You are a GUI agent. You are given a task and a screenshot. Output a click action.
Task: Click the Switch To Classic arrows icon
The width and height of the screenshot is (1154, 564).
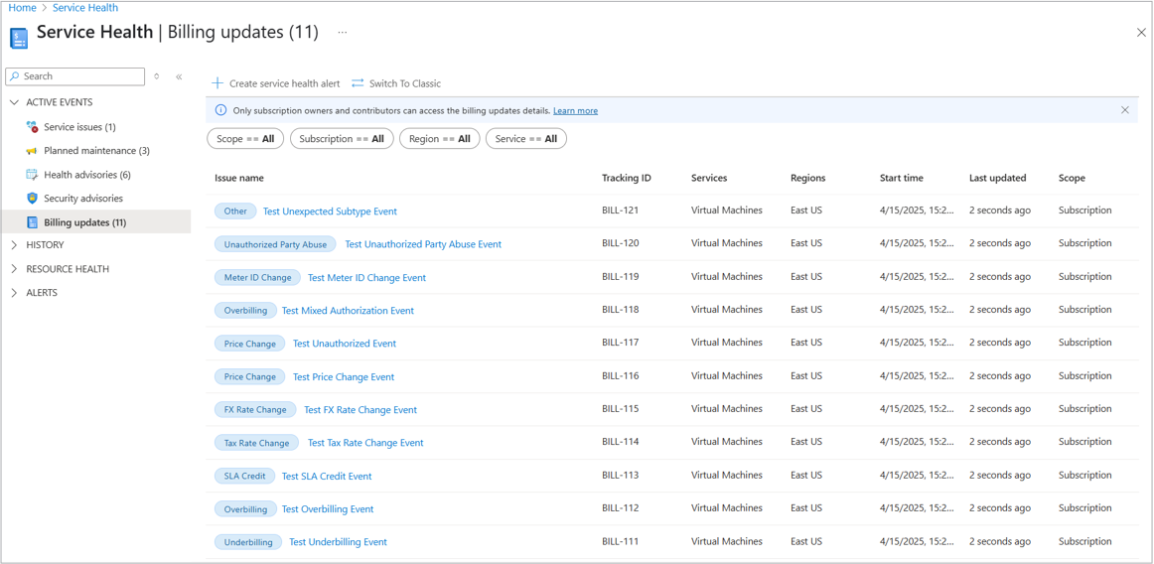point(358,83)
